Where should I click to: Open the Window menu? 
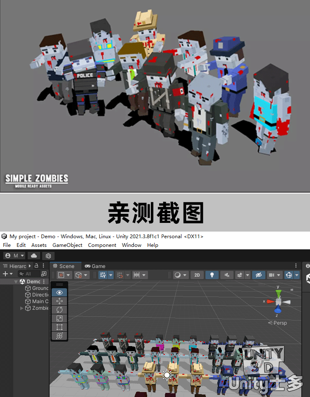coord(131,245)
